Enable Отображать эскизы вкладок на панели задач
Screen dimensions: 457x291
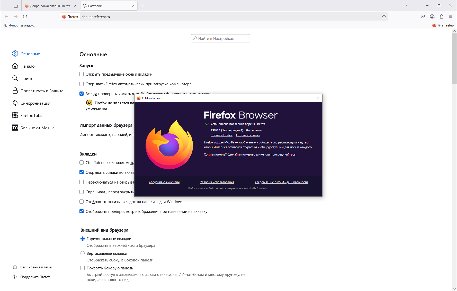(82, 202)
